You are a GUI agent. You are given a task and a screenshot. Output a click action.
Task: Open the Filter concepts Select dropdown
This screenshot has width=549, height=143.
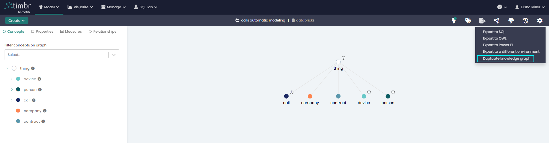tap(62, 55)
